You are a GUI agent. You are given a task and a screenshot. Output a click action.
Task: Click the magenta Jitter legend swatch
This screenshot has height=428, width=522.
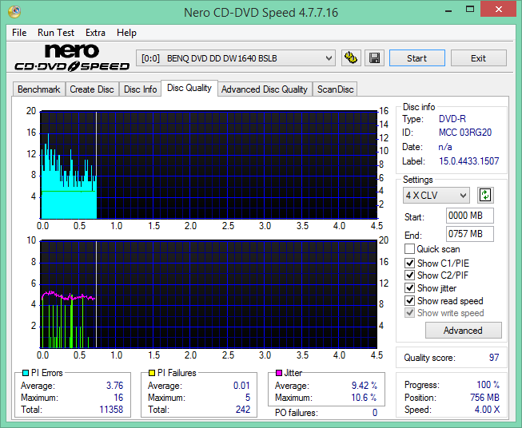pyautogui.click(x=279, y=373)
